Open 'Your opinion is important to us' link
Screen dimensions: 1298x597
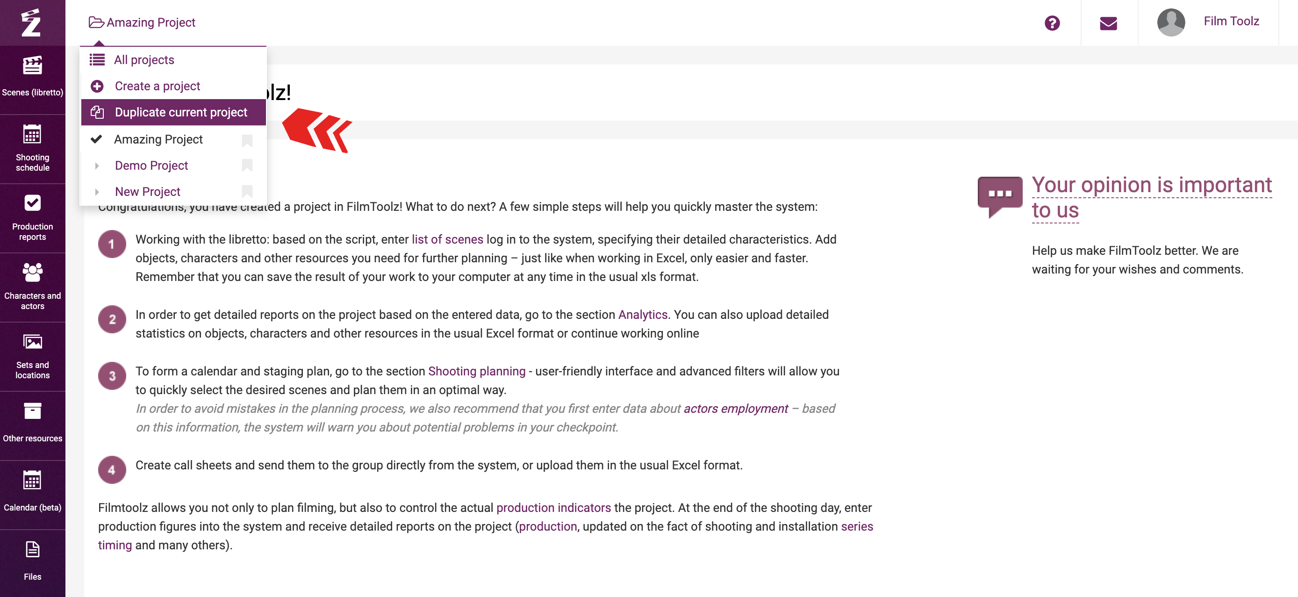coord(1152,197)
